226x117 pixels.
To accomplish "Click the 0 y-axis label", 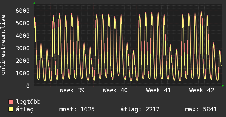I will (28, 86).
